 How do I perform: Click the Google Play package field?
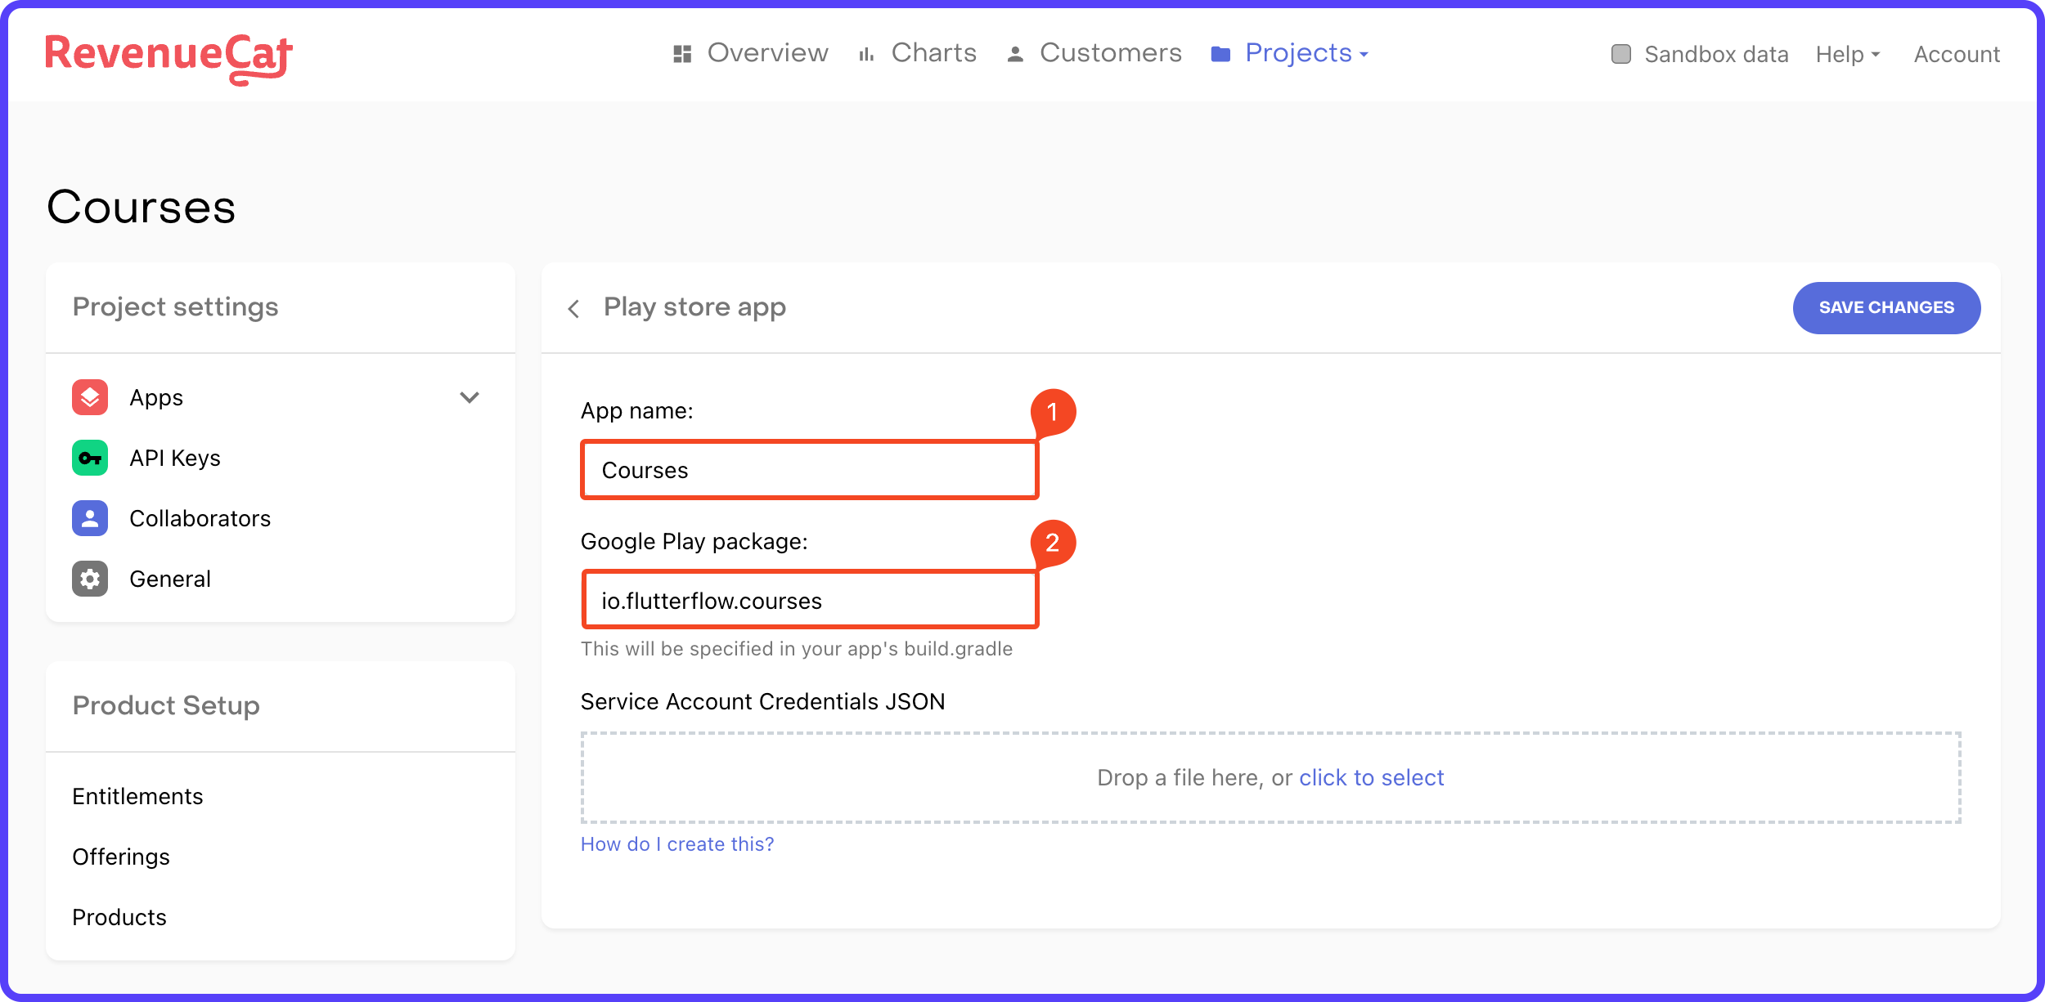[808, 599]
